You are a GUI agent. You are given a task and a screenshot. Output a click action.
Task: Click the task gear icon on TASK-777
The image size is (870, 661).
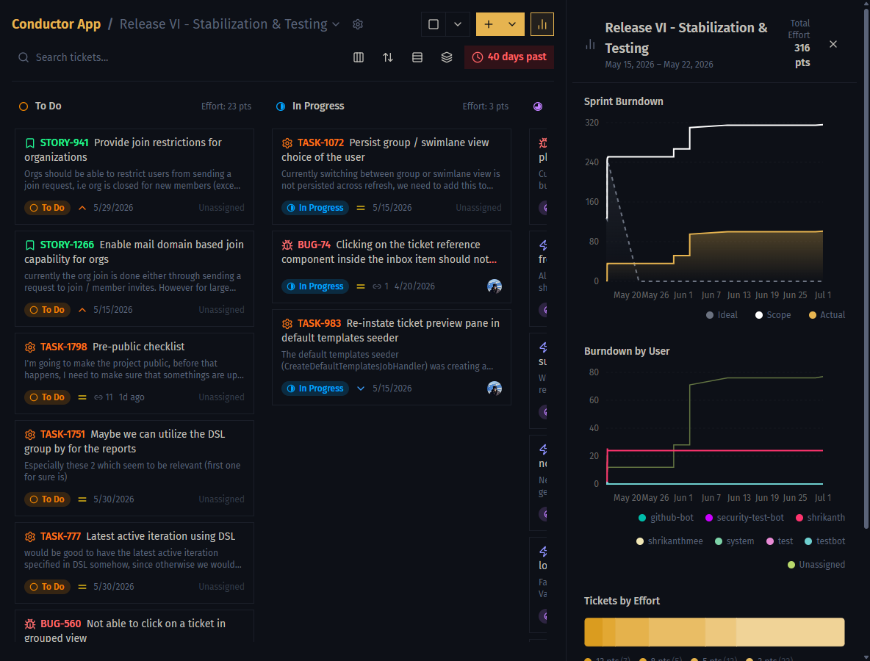30,537
